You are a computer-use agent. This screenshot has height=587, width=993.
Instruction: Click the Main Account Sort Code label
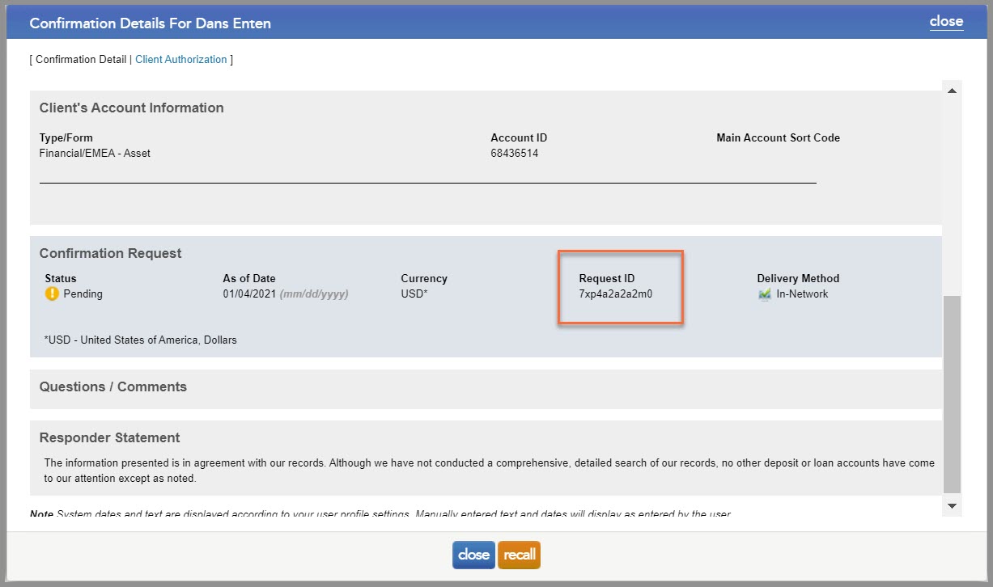pyautogui.click(x=778, y=137)
